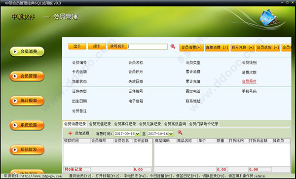Screen dimensions: 296x179
Task: Click the http://www.zdgogo.com status bar link
Action: click(41, 176)
